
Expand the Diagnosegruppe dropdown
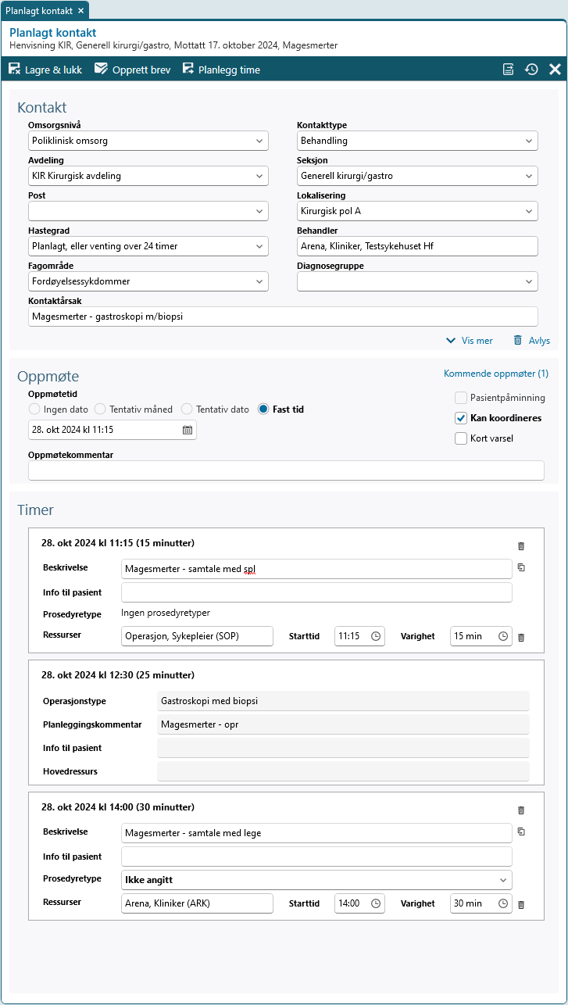(530, 281)
